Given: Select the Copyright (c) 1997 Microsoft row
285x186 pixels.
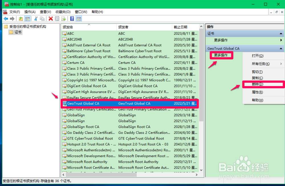Looking at the screenshot, I should [x=130, y=80].
